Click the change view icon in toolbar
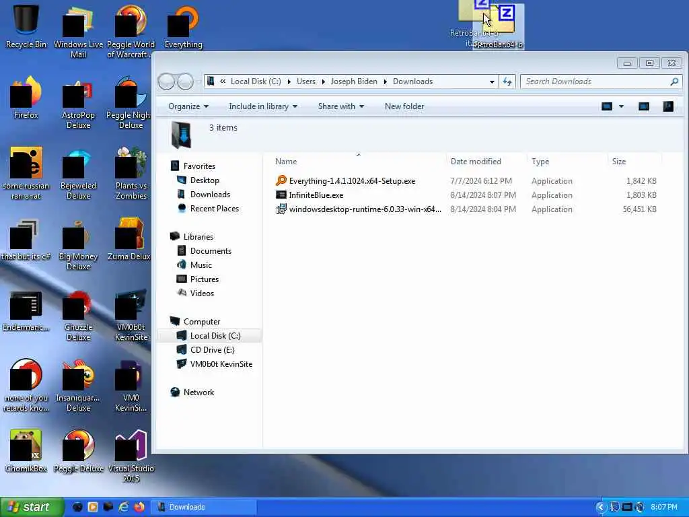 coord(607,106)
